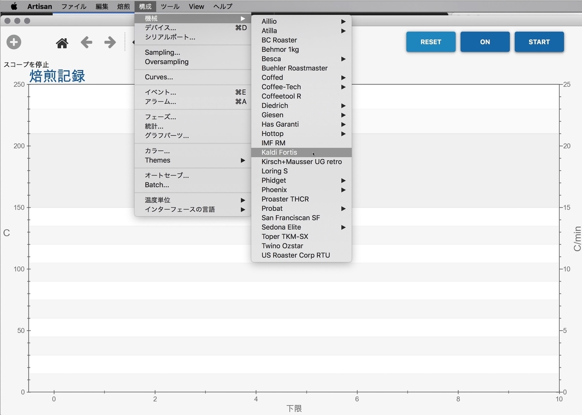Expand the Phidget machine submenu
Image resolution: width=582 pixels, height=415 pixels.
[302, 180]
